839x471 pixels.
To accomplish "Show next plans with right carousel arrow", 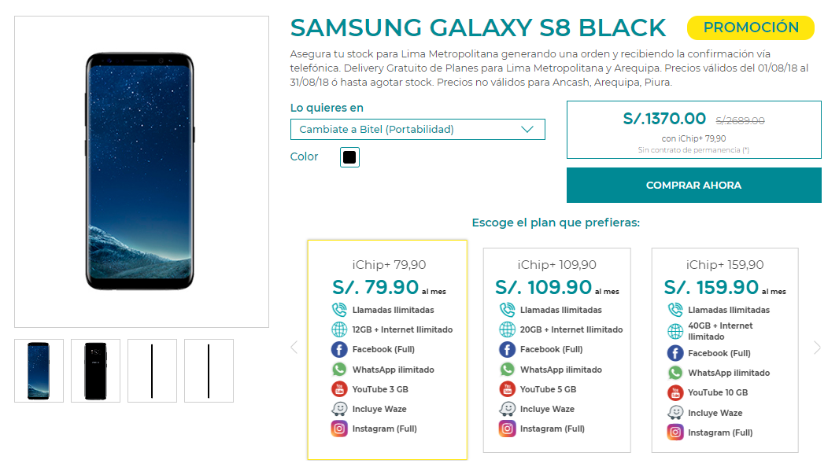I will [x=817, y=348].
